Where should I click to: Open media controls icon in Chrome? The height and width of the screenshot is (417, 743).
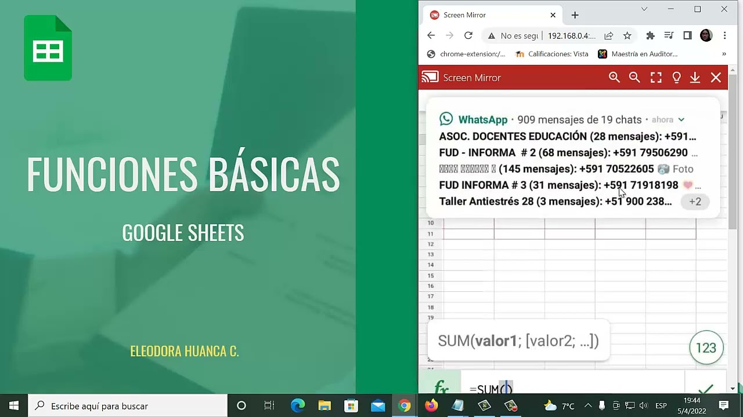click(x=669, y=36)
